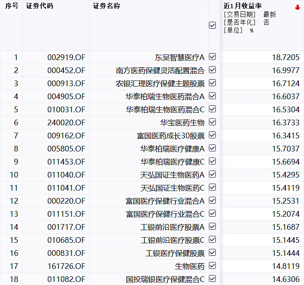
Task: Uncheck the checkbox for 东吴智慧医疗A
Action: click(212, 57)
